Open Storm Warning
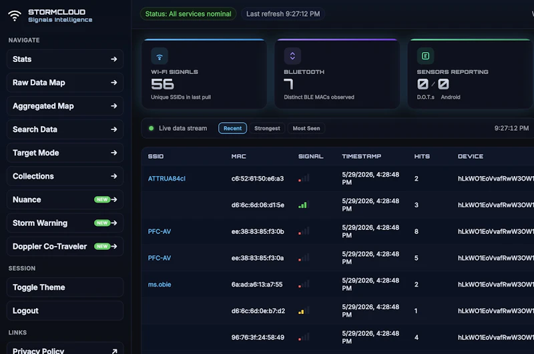534x354 pixels. click(65, 223)
